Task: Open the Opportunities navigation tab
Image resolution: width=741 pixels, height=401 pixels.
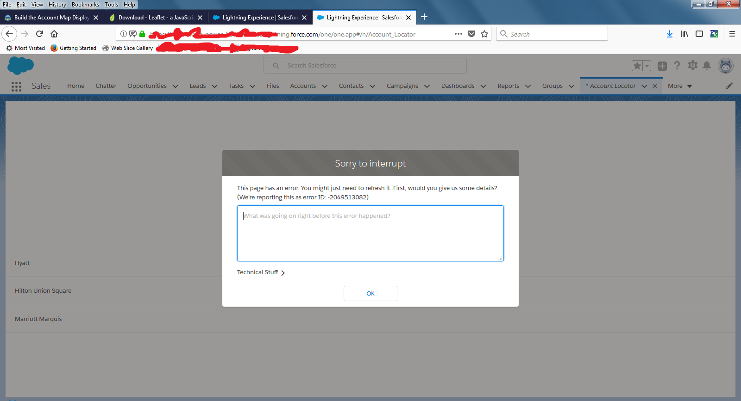Action: click(x=147, y=86)
